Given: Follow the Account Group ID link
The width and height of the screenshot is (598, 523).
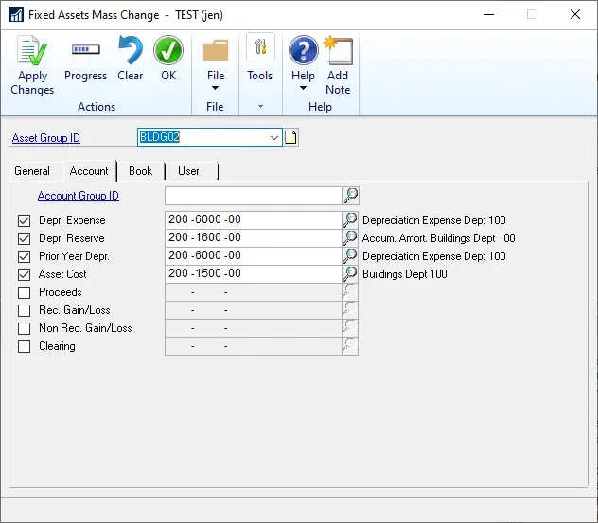Looking at the screenshot, I should pos(79,196).
